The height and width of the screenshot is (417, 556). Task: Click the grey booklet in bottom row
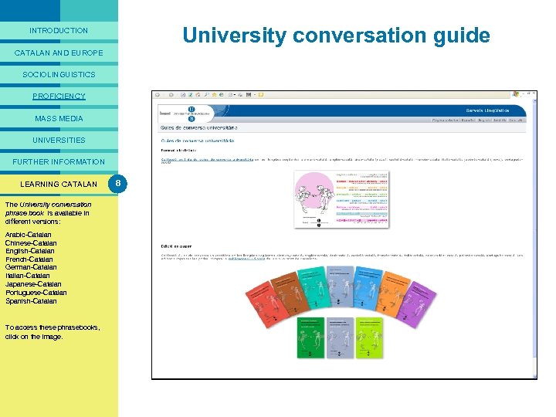[340, 338]
